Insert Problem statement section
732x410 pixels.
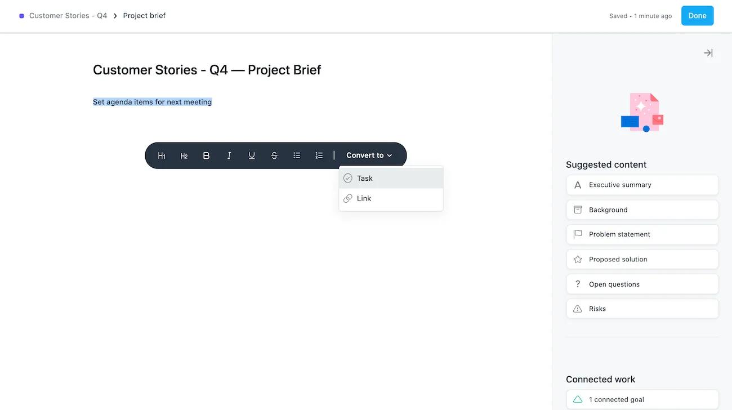[x=642, y=234]
